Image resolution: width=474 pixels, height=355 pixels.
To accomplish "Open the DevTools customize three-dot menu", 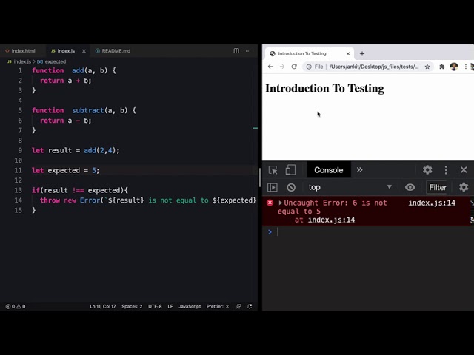I will 446,170.
